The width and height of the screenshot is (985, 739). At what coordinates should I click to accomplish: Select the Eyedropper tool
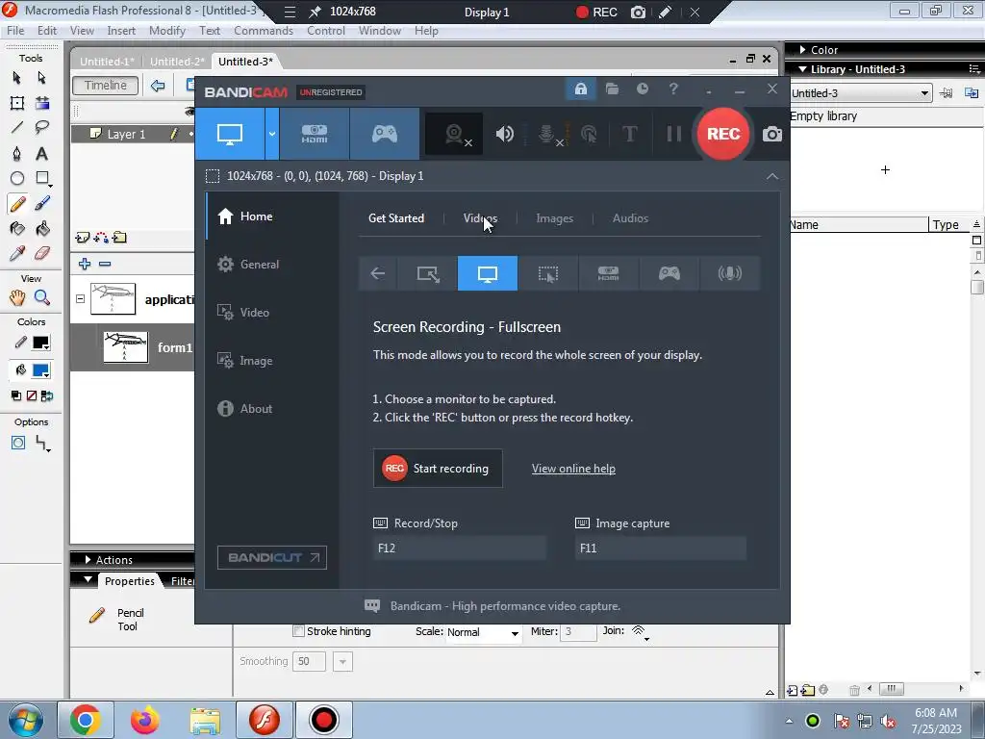[x=17, y=253]
